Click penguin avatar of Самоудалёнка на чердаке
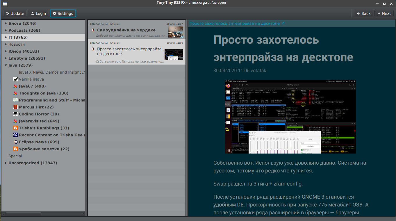 pyautogui.click(x=93, y=30)
